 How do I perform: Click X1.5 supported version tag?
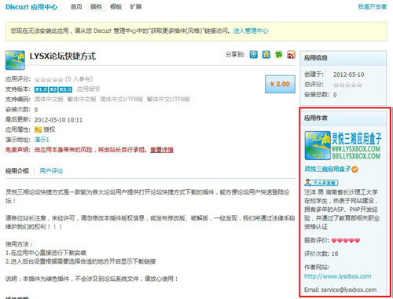tap(41, 89)
